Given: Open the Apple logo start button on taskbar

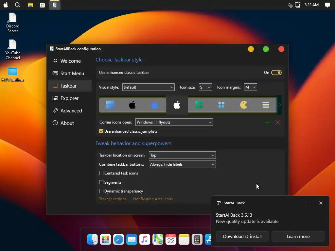Looking at the screenshot, I should pyautogui.click(x=6, y=5).
